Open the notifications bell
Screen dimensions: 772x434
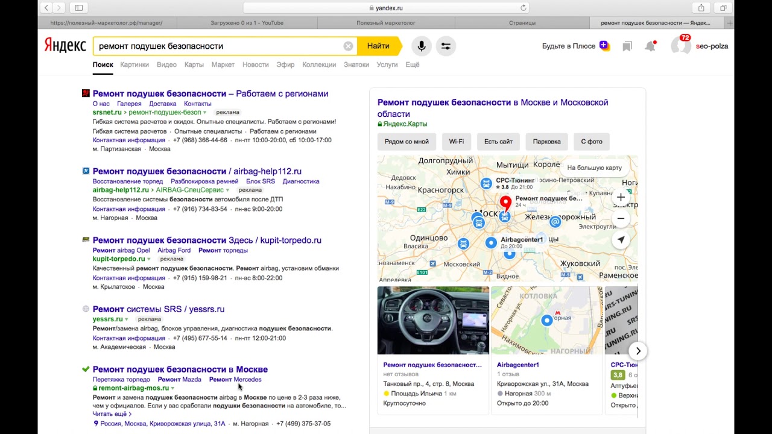point(650,46)
